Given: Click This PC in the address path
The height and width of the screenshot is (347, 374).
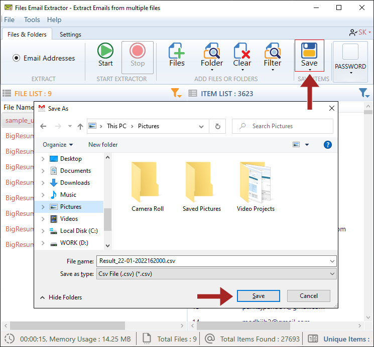Looking at the screenshot, I should pyautogui.click(x=116, y=126).
